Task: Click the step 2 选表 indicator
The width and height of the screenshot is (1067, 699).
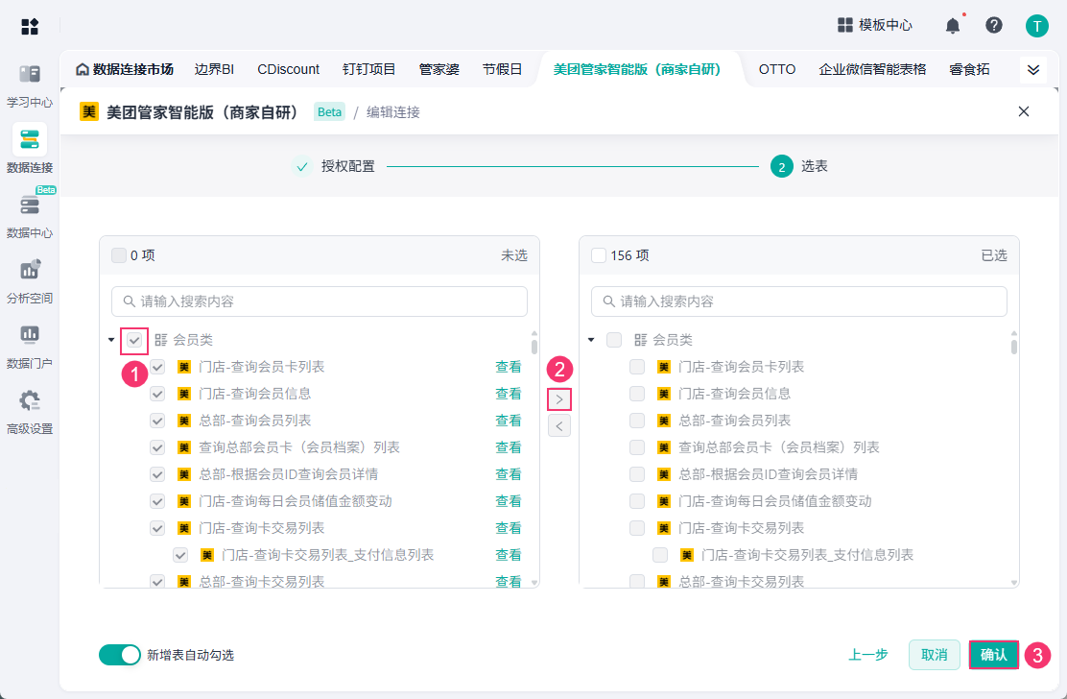Action: pyautogui.click(x=782, y=166)
